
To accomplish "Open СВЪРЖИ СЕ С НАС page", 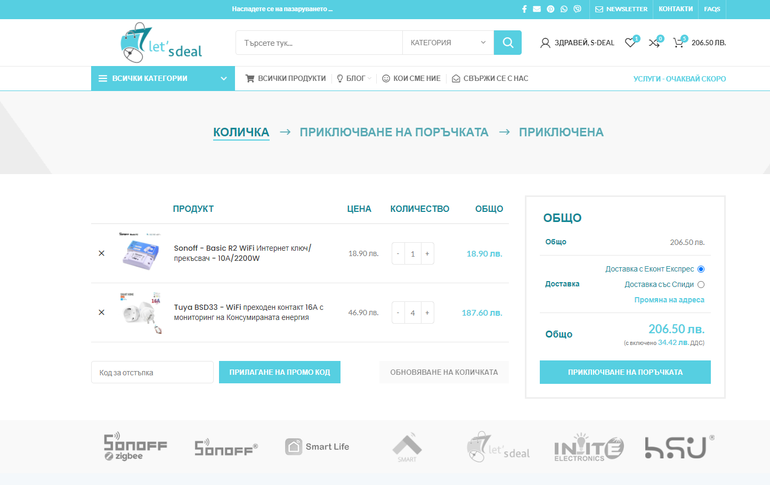I will 490,78.
